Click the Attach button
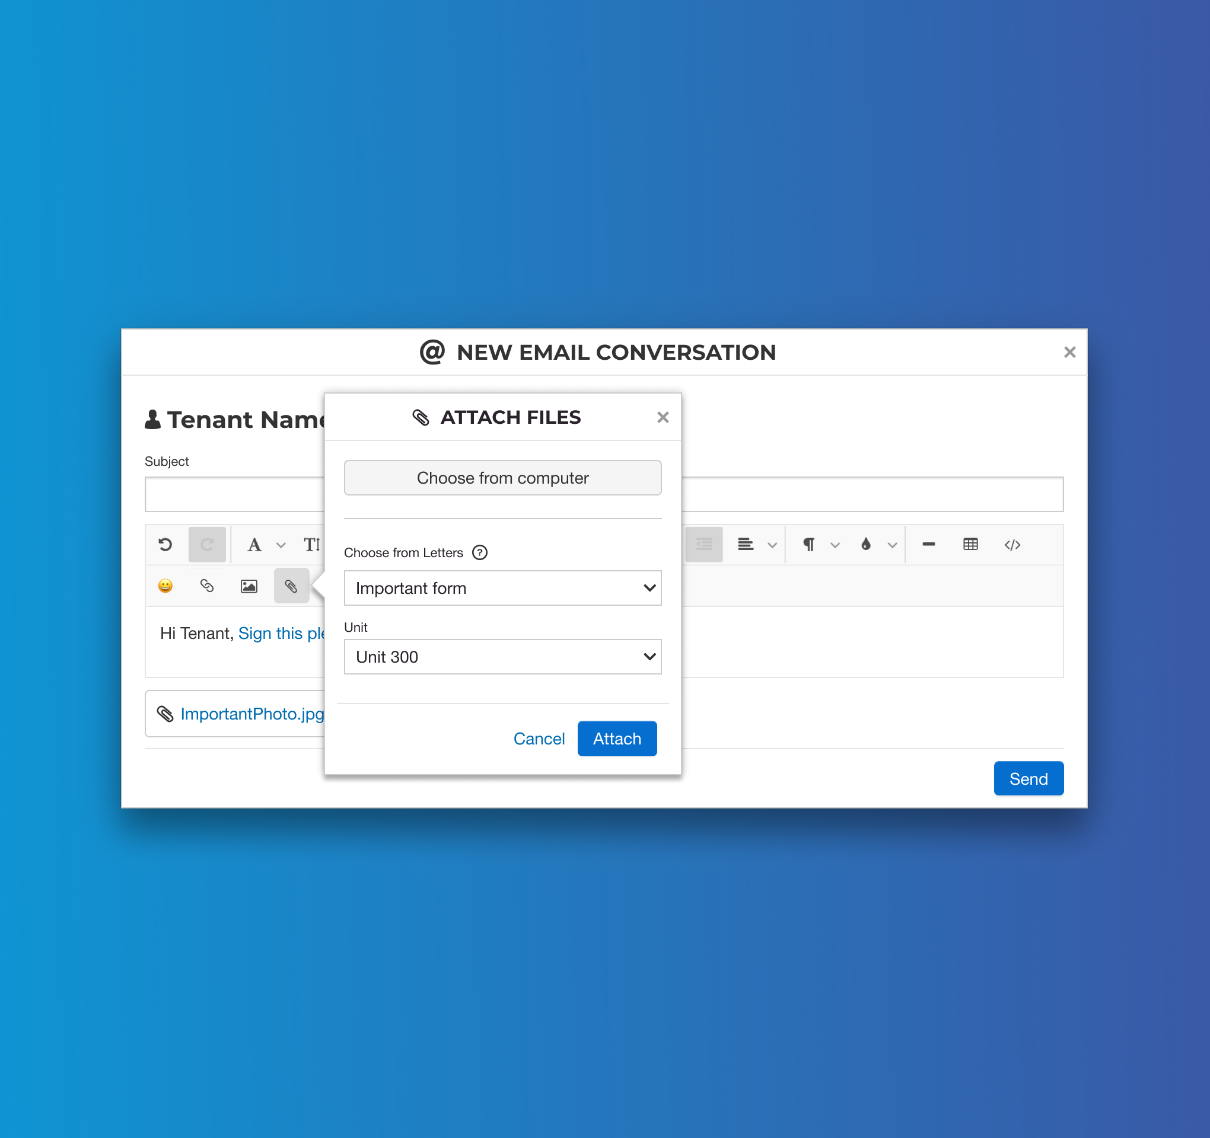 [x=617, y=738]
